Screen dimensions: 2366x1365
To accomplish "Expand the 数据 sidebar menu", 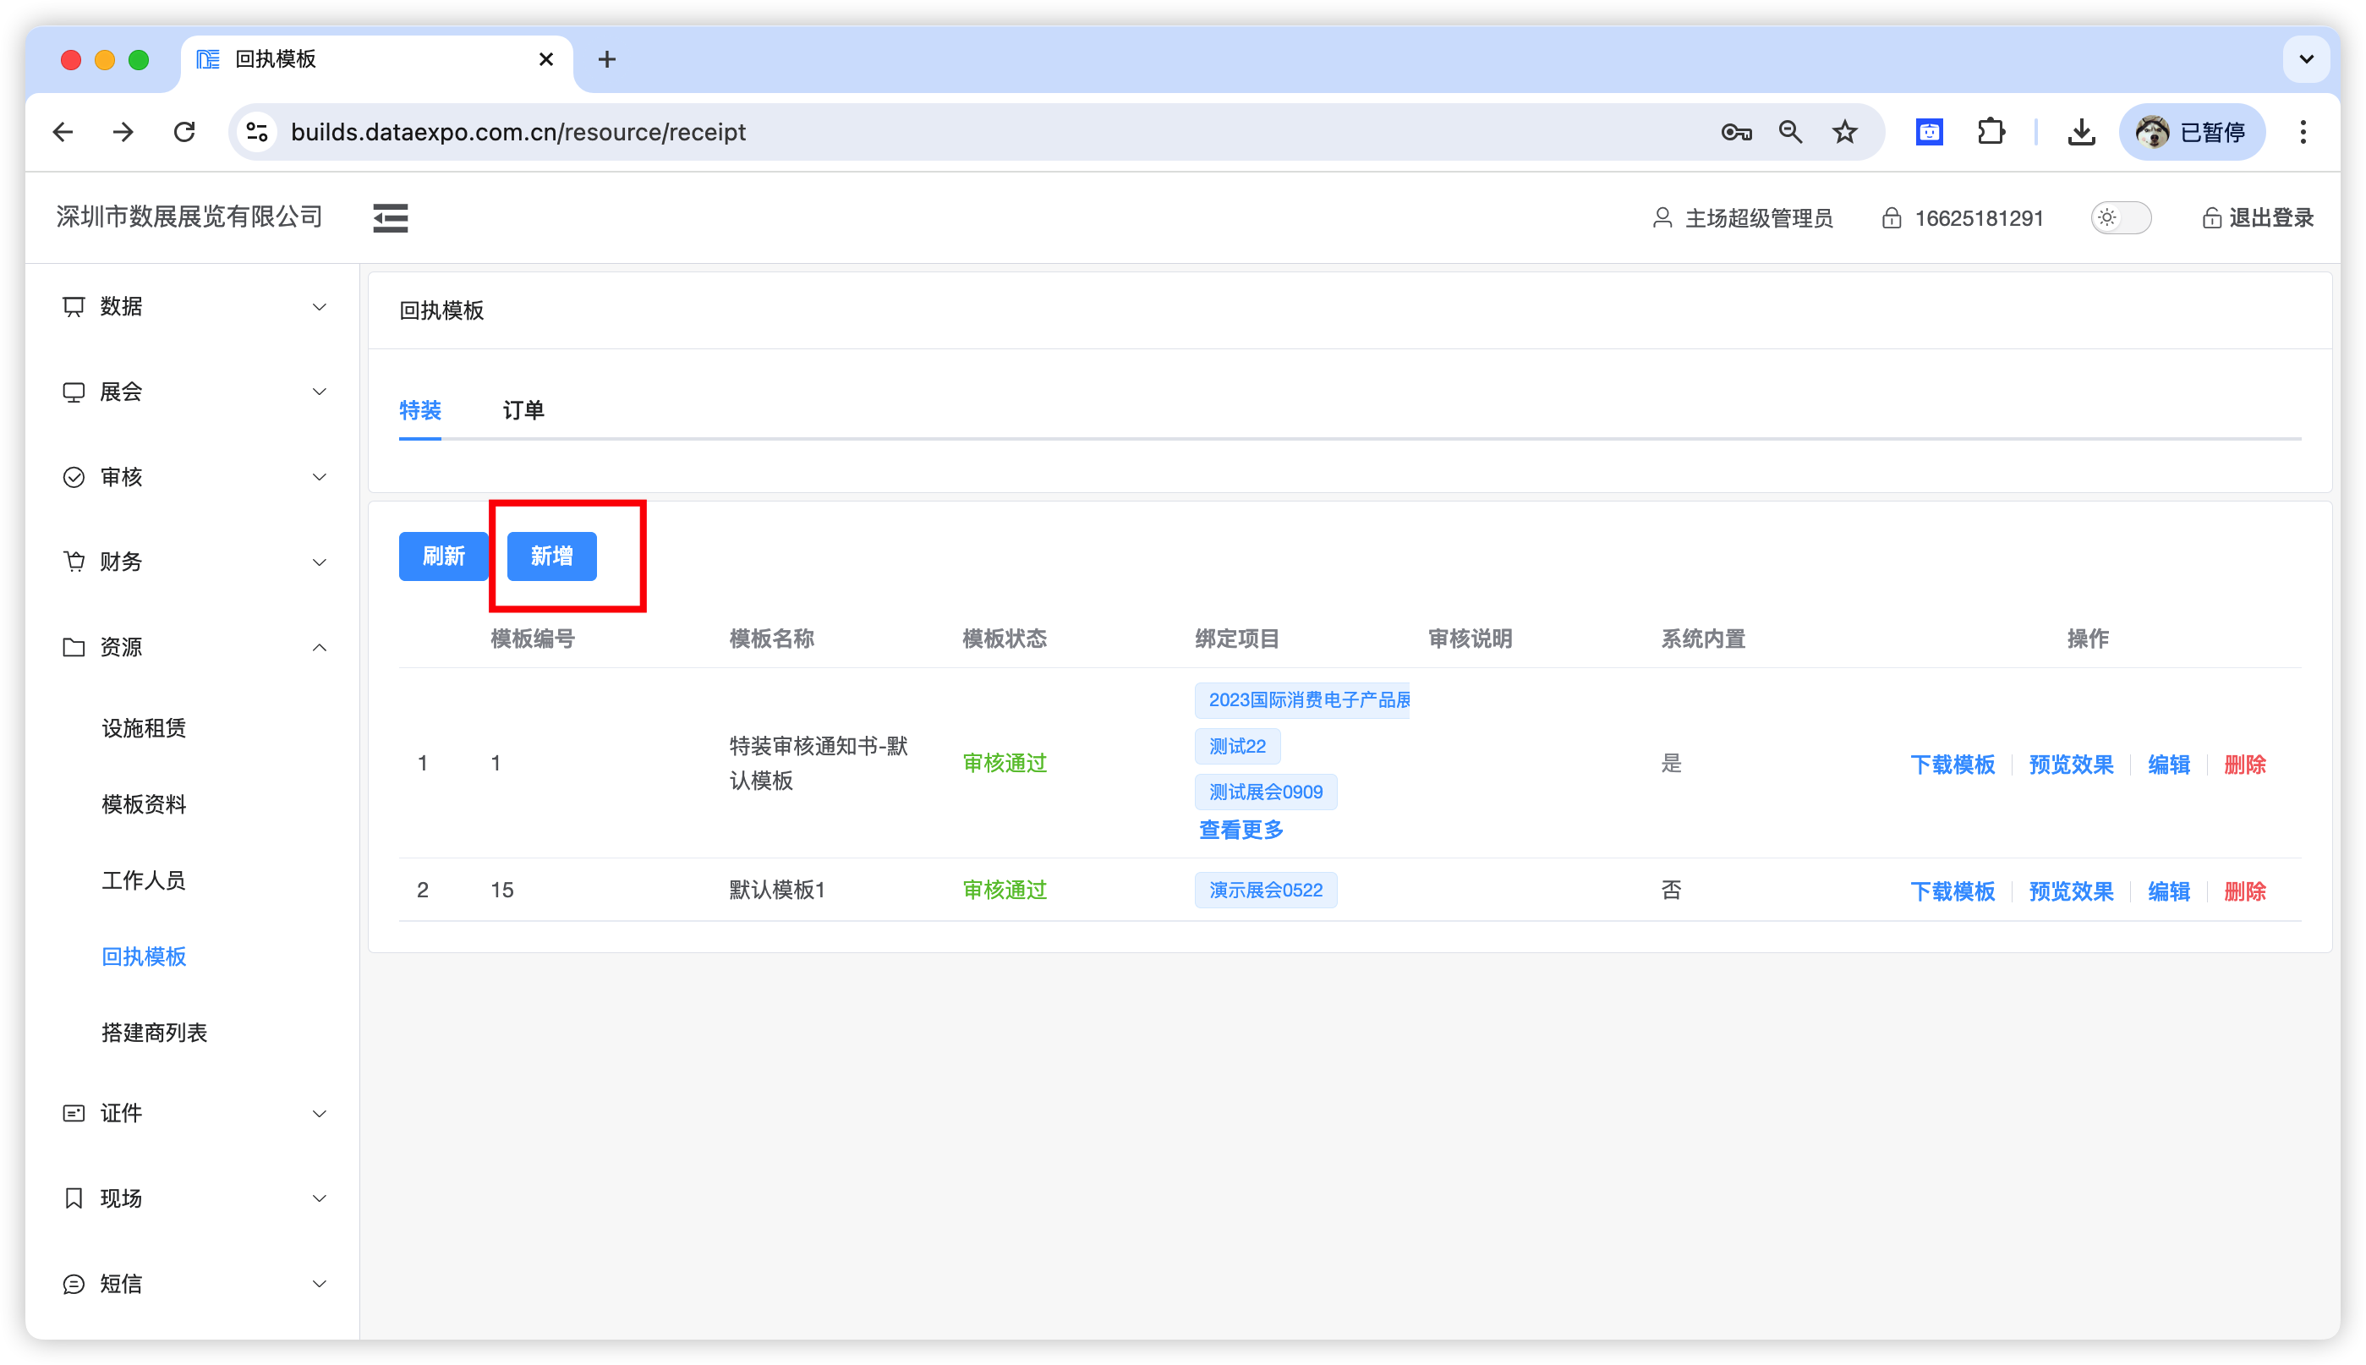I will point(194,306).
